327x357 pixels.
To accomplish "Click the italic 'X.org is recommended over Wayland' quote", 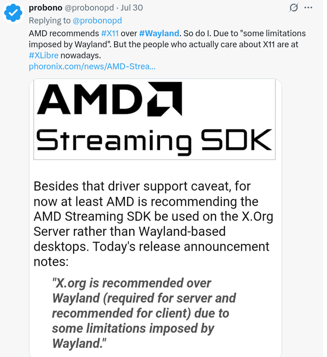I will [144, 313].
